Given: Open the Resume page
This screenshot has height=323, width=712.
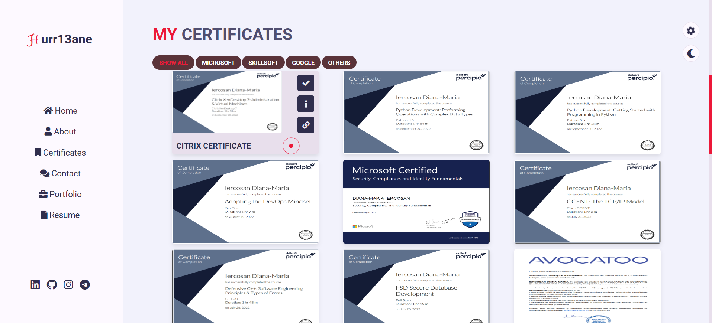Looking at the screenshot, I should [x=61, y=215].
